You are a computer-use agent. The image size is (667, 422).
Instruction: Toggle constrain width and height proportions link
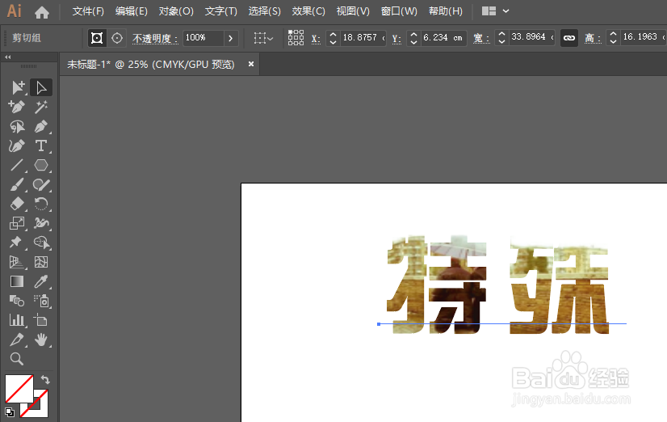coord(569,38)
